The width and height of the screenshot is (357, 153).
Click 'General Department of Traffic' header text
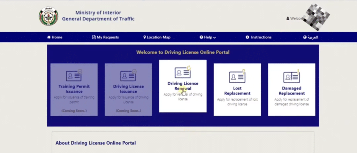click(98, 19)
